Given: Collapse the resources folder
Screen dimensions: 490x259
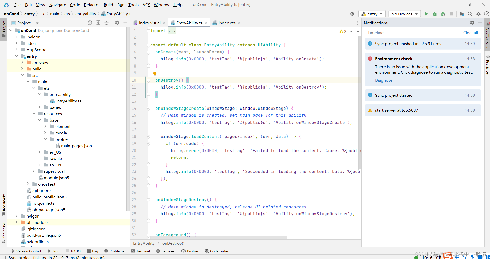Looking at the screenshot, I should click(34, 114).
